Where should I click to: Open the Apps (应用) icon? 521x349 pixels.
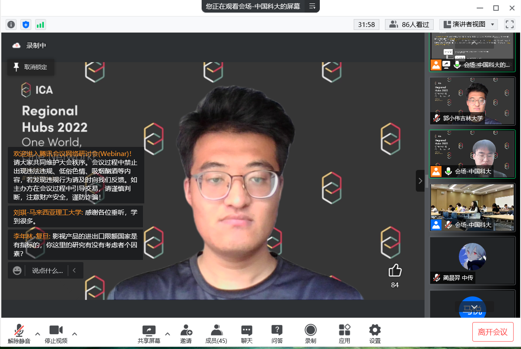344,334
